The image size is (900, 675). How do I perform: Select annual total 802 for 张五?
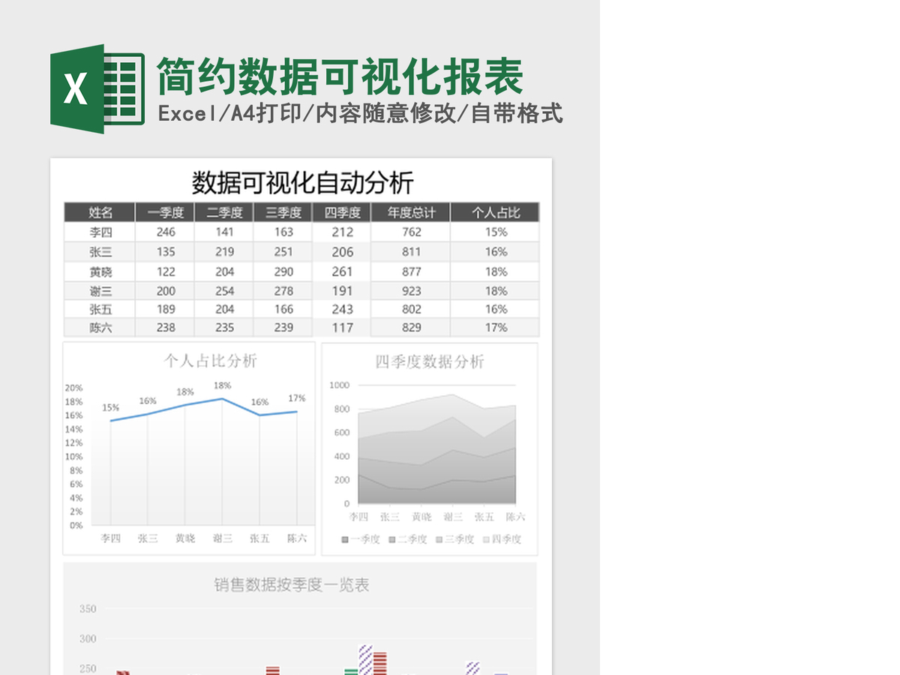pos(411,309)
